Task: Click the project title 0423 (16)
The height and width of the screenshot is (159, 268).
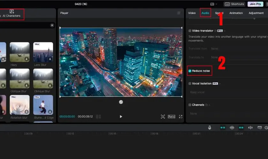Action: (81, 4)
